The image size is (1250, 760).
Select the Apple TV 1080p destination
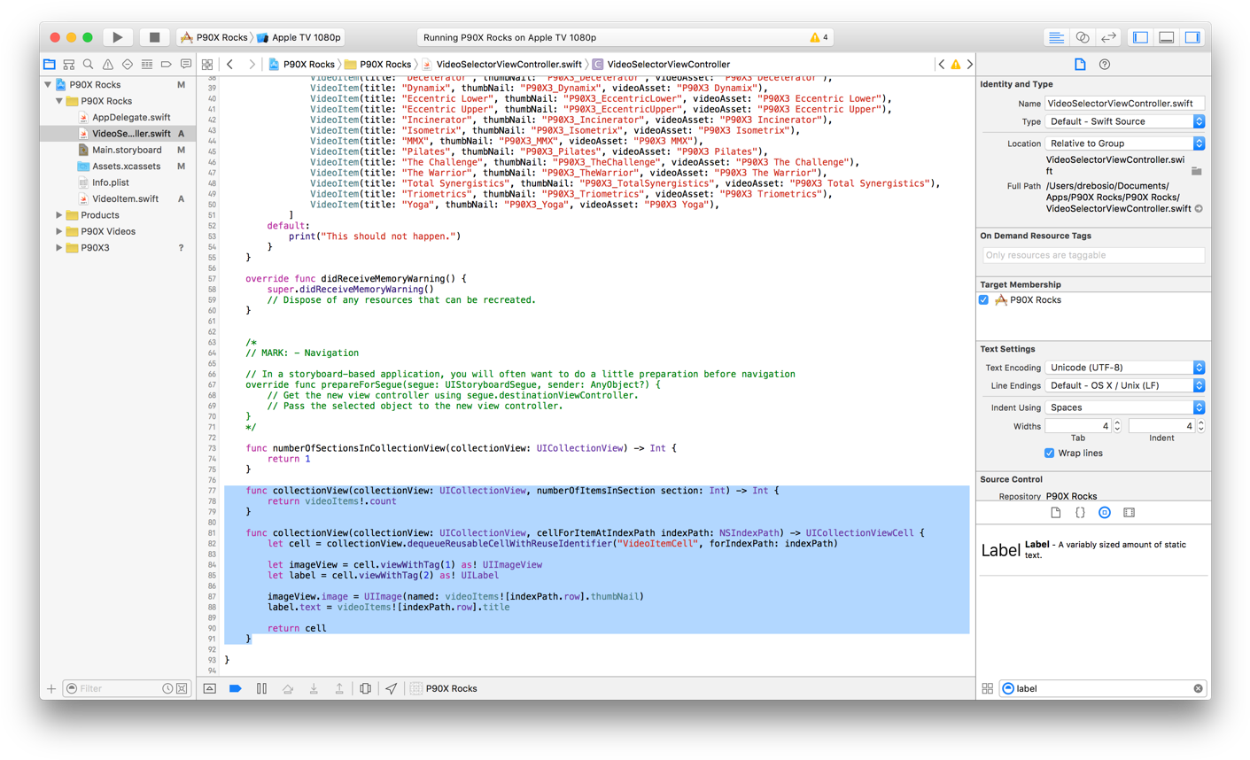coord(306,37)
